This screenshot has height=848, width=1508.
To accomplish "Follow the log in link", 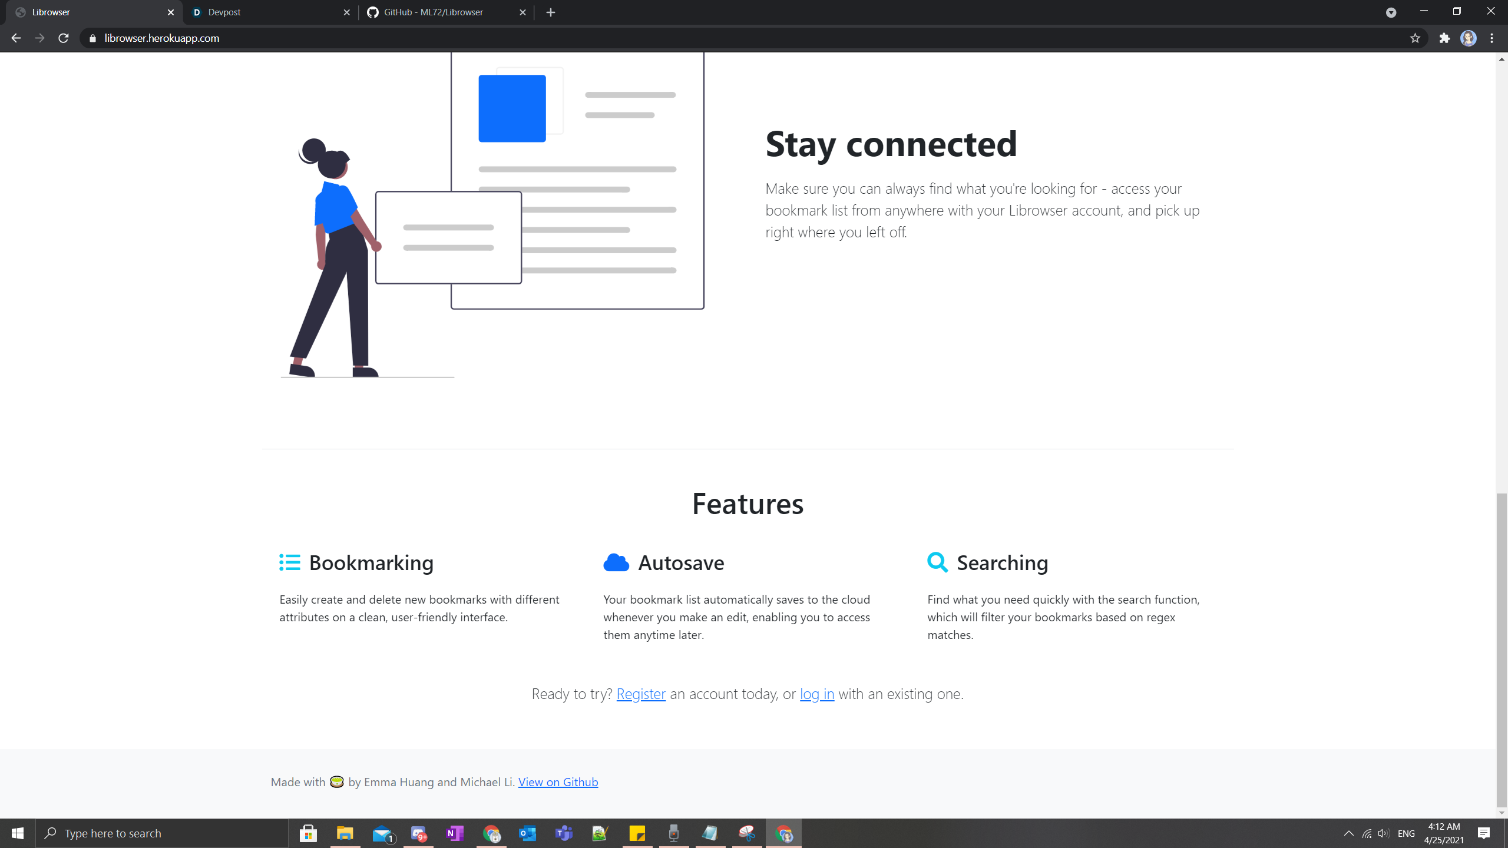I will 816,694.
